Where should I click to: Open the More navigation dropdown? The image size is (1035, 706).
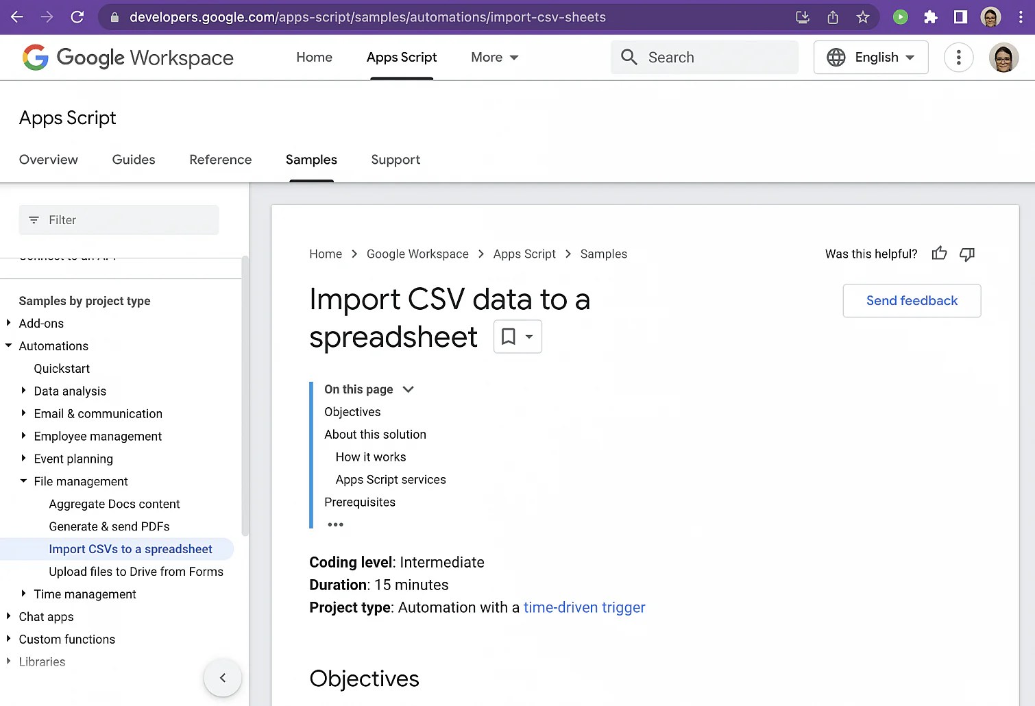point(494,58)
